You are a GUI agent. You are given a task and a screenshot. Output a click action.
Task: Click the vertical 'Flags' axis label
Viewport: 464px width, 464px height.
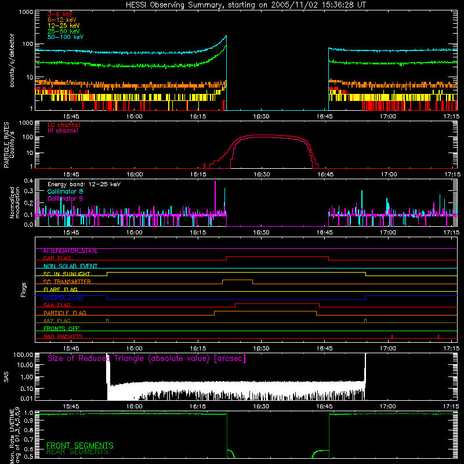point(24,289)
